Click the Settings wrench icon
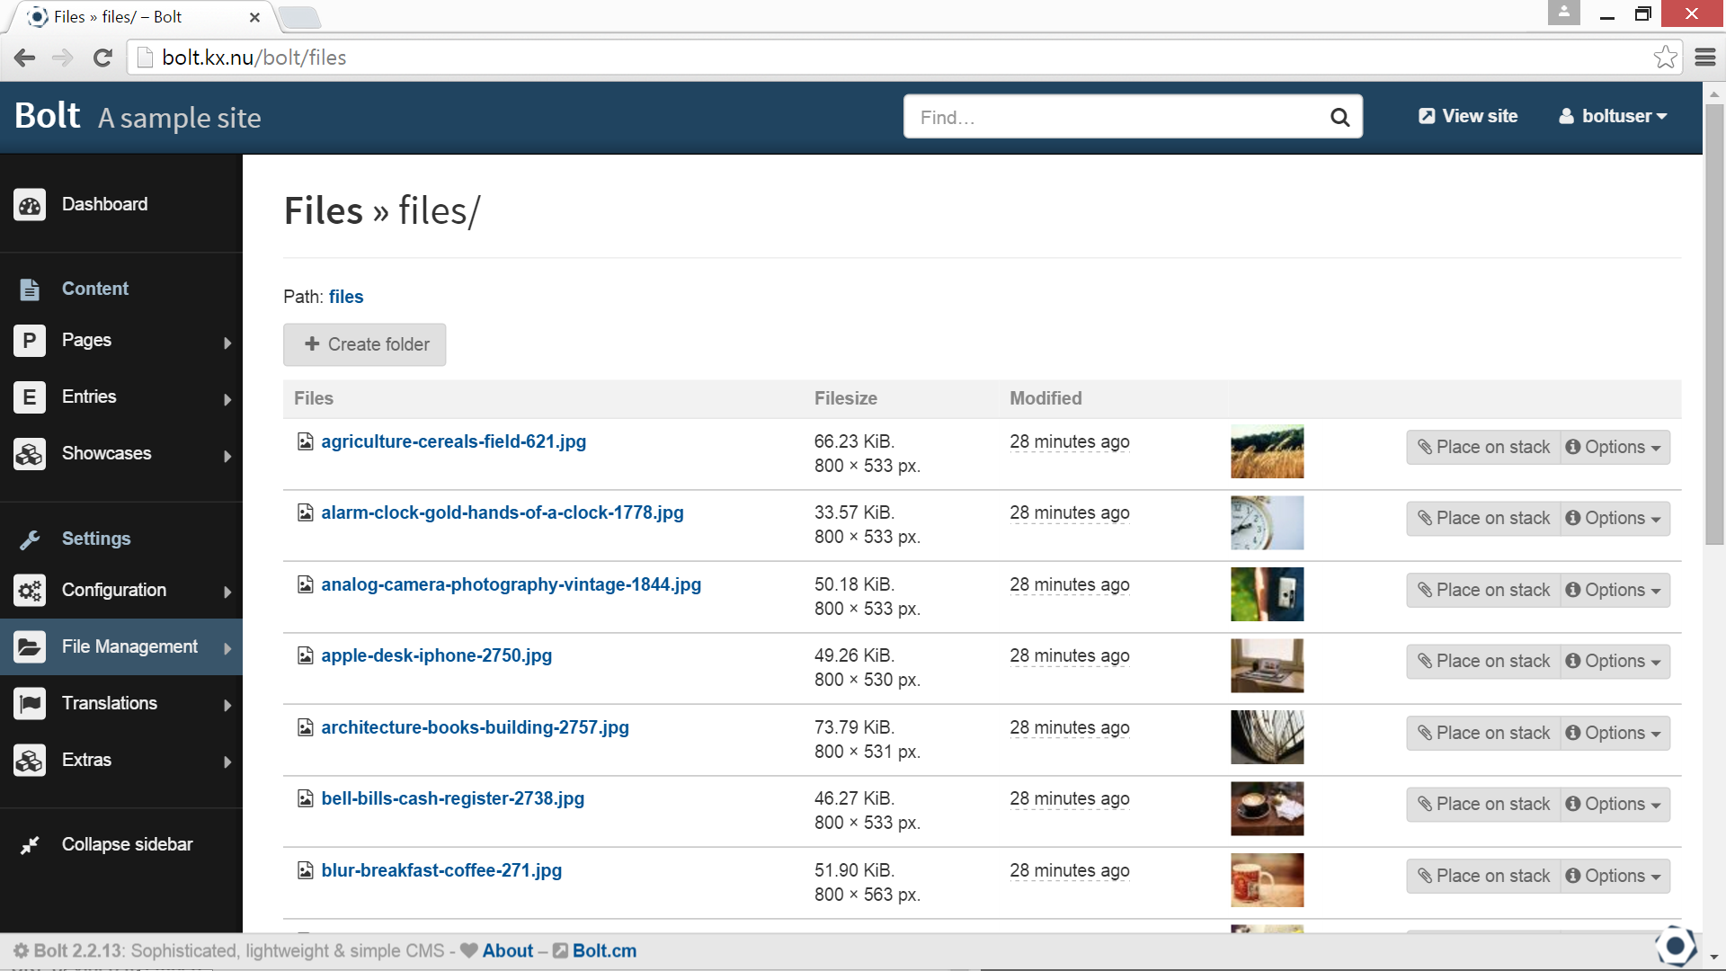The width and height of the screenshot is (1726, 971). (x=30, y=539)
